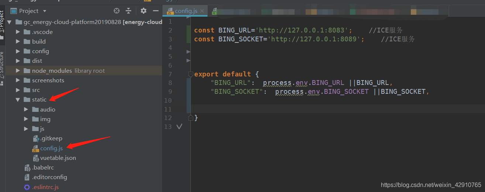Expand the dist folder arrow
This screenshot has height=192, width=485.
(18, 61)
